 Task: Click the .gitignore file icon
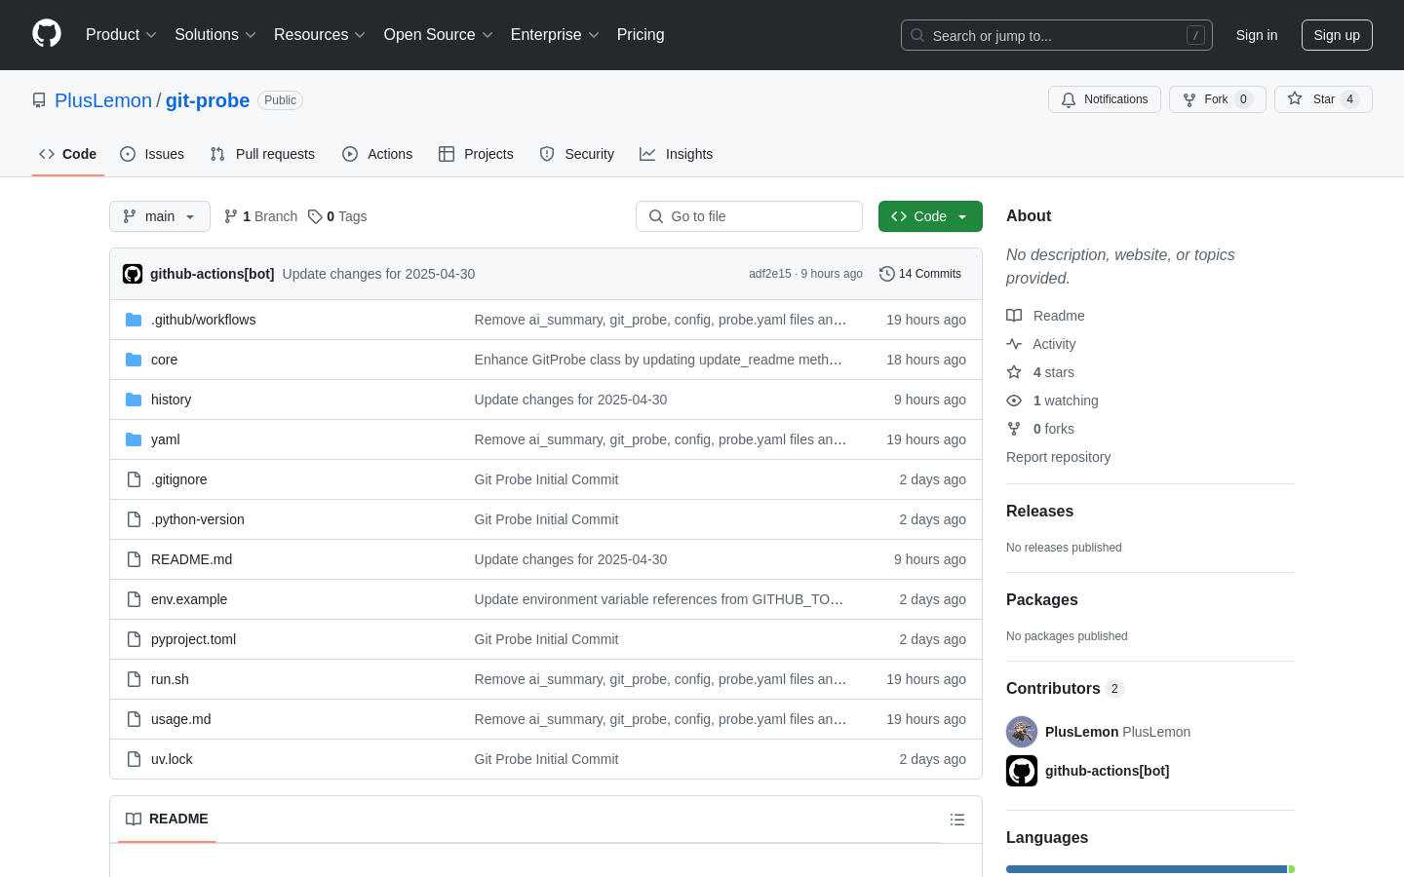[x=134, y=479]
